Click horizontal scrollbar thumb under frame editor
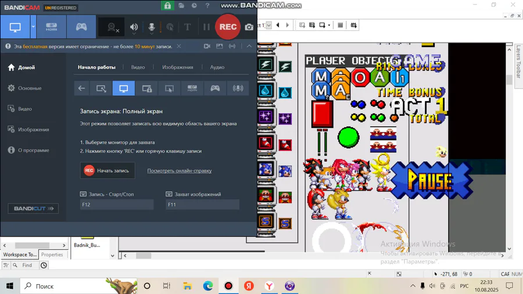 point(144,256)
